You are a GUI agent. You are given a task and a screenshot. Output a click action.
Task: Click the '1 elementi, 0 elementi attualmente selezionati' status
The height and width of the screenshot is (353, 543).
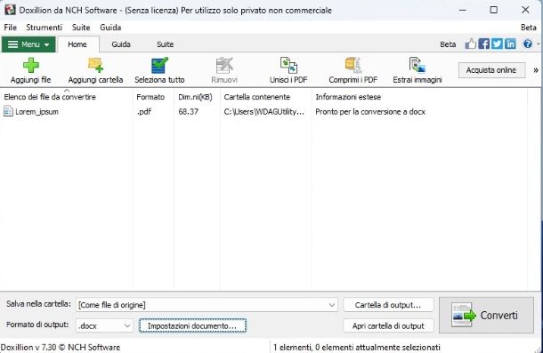coord(356,347)
